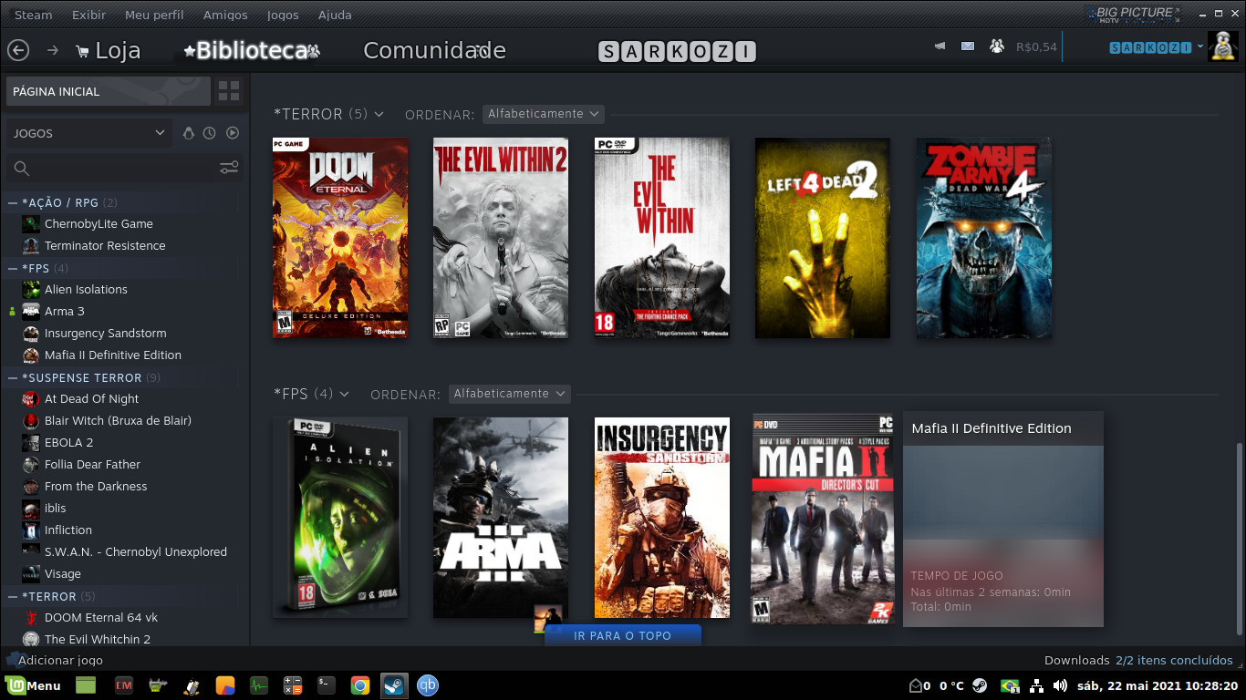Open SARKOZI profile nav tab
Image resolution: width=1246 pixels, height=700 pixels.
[x=677, y=52]
